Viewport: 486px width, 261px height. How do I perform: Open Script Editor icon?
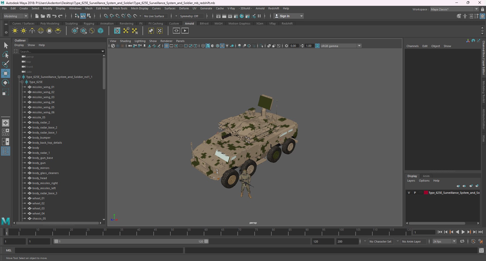[x=481, y=250]
